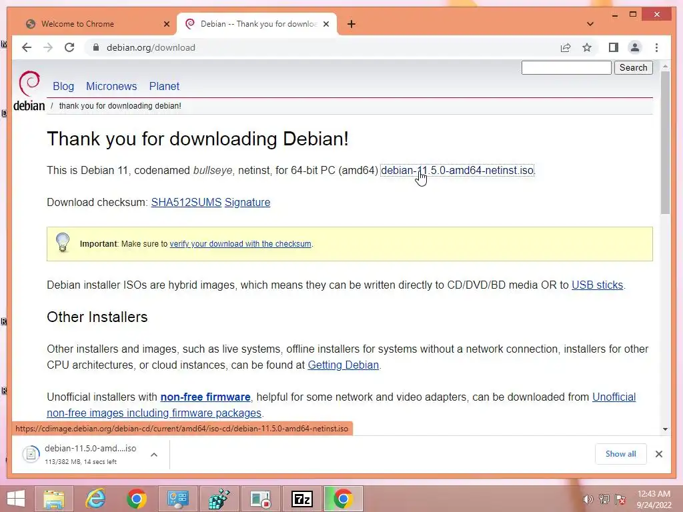Go back to previous page
This screenshot has height=512, width=683.
[27, 47]
